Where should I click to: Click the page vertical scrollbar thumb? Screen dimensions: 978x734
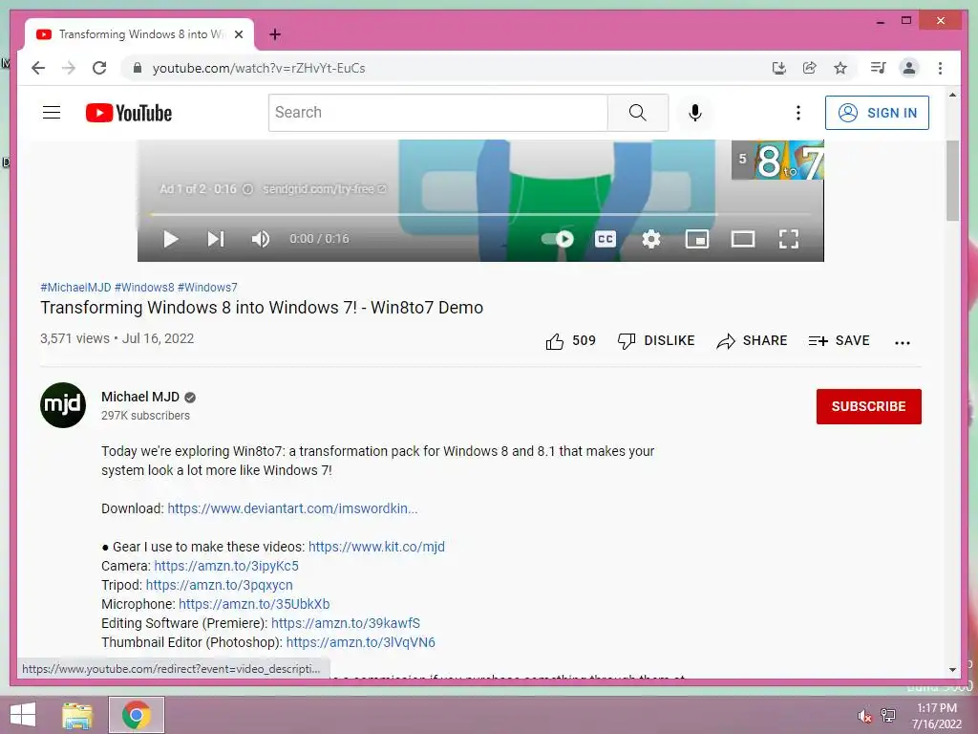click(952, 180)
